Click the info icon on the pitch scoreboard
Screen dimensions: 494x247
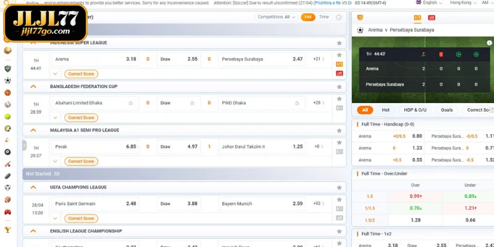(489, 43)
